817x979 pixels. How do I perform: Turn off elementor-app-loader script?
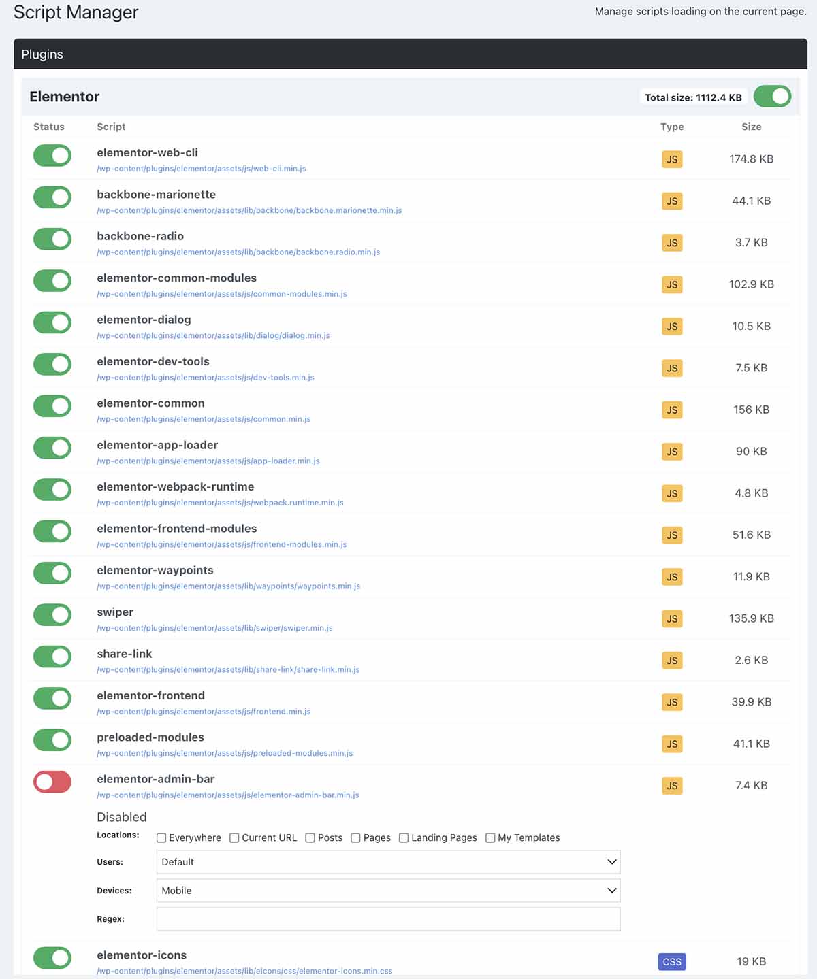tap(52, 448)
